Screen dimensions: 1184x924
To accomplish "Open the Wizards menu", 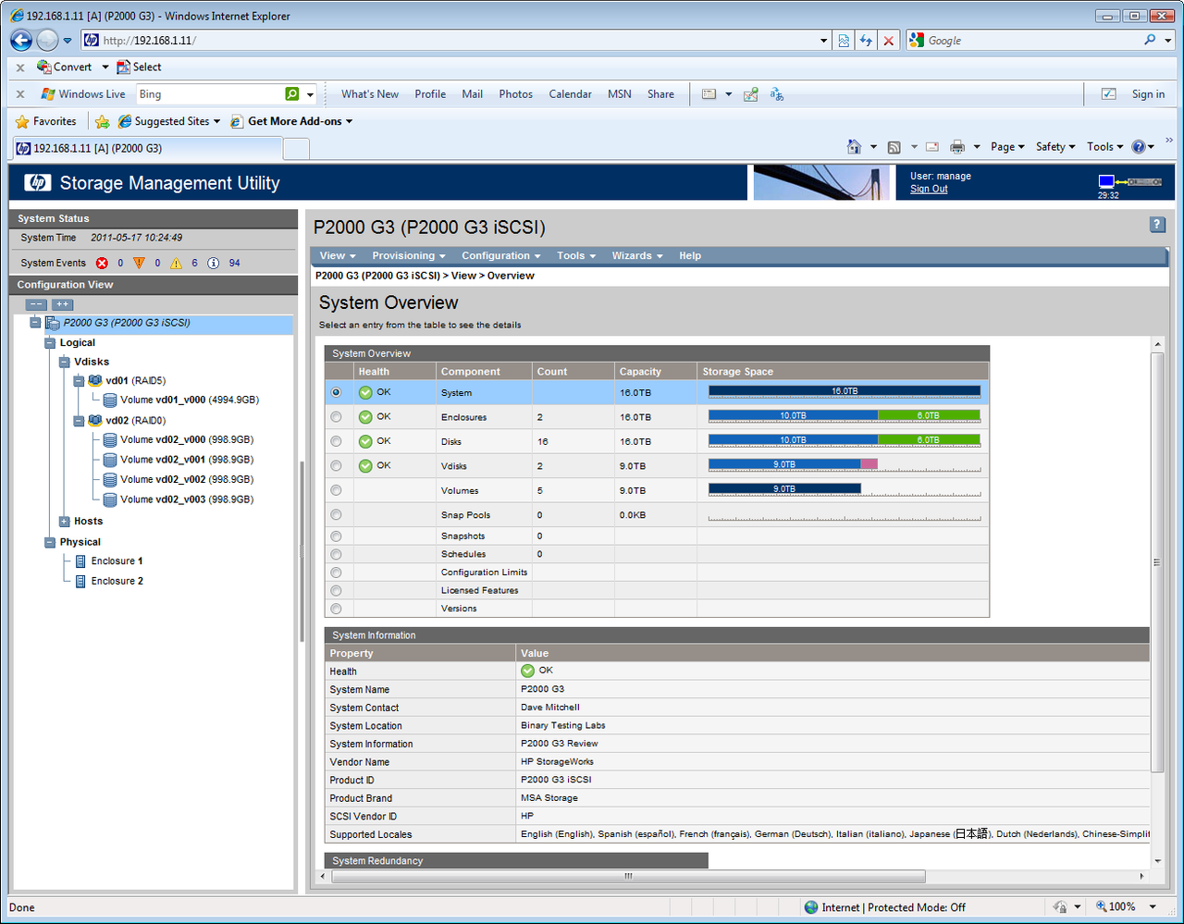I will [x=637, y=256].
